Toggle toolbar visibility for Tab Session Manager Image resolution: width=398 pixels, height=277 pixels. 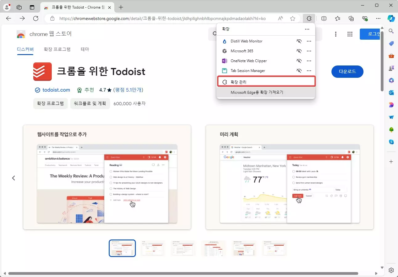[x=298, y=71]
